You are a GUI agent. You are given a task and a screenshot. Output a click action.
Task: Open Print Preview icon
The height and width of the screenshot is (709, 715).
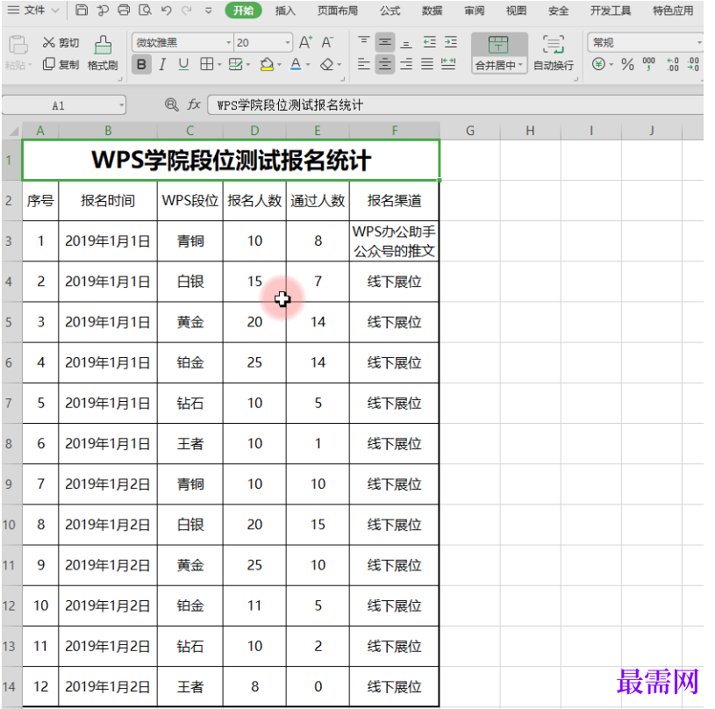pos(145,10)
